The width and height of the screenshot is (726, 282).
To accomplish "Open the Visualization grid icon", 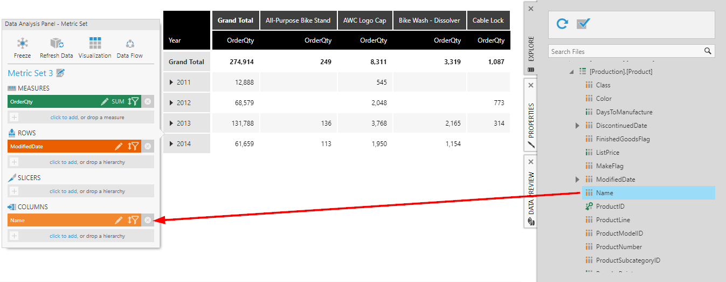I will click(x=95, y=44).
